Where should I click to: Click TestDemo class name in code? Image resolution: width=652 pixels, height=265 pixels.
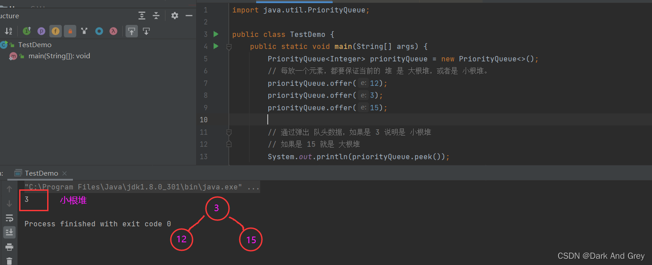tap(308, 34)
